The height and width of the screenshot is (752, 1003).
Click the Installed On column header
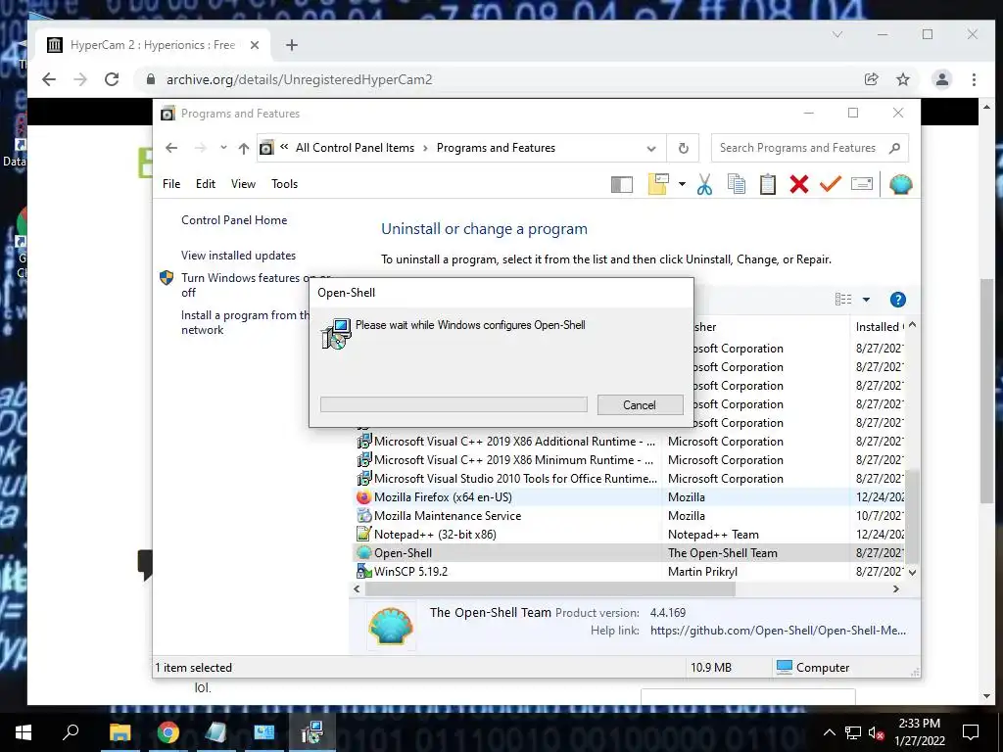[880, 327]
